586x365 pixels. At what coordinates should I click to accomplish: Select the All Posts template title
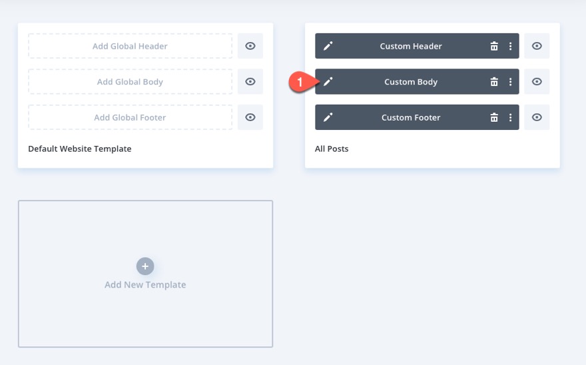point(332,149)
